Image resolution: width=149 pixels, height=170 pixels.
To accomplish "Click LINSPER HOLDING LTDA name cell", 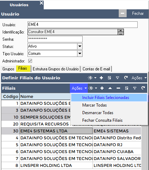I will pyautogui.click(x=56, y=166).
